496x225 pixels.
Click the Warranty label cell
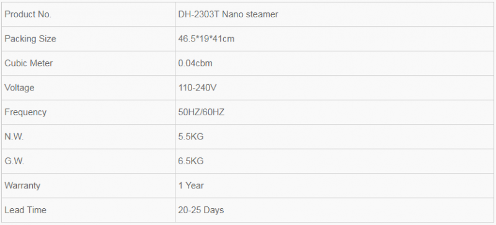(88, 185)
